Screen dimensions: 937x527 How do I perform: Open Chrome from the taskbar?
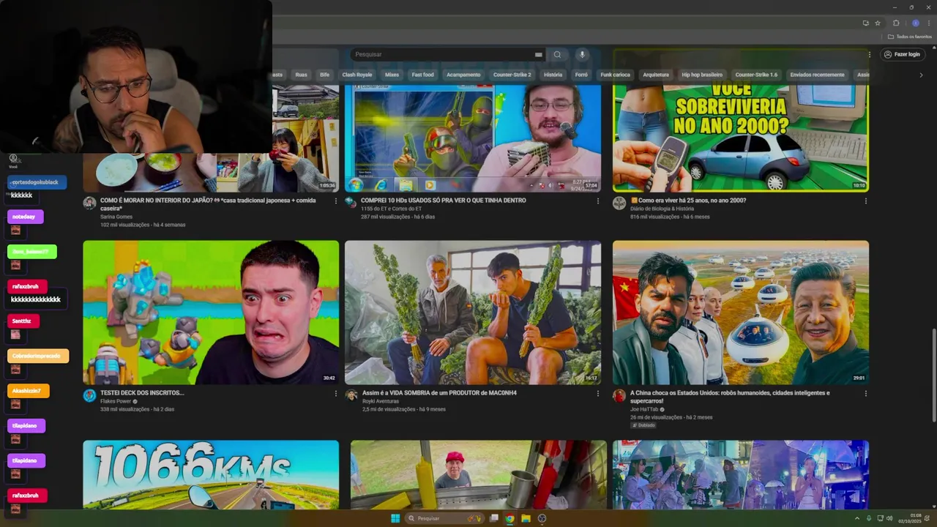509,518
